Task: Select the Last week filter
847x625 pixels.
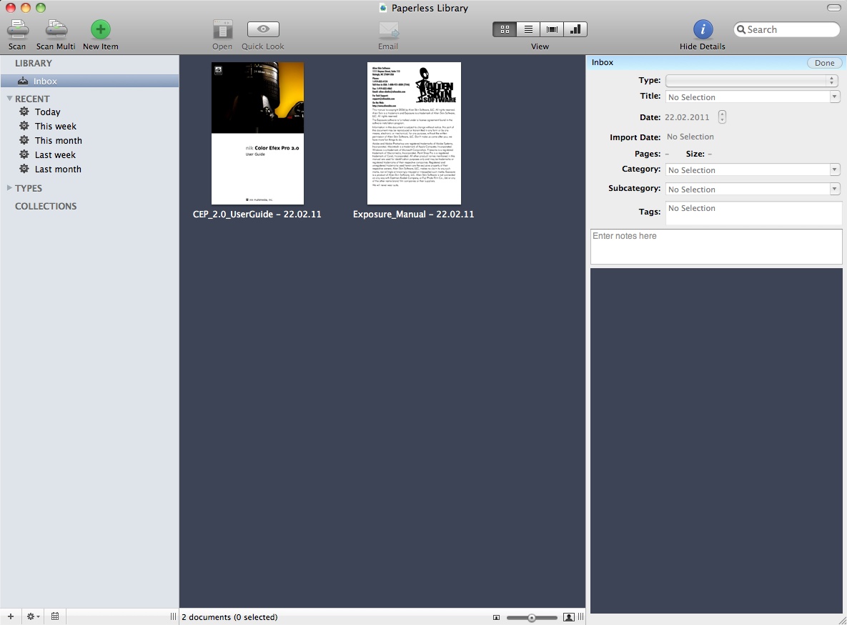Action: (55, 154)
